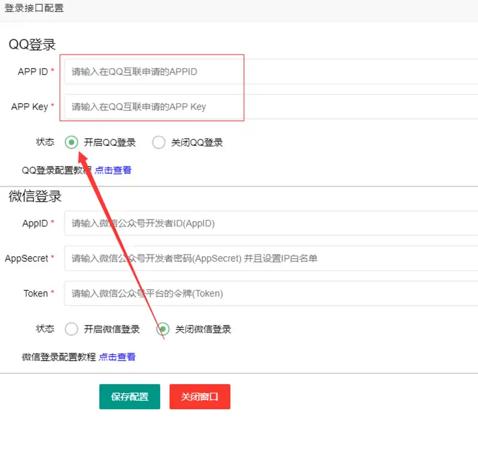Click the 微信登录 section heading
Viewport: 478px width, 451px height.
pos(35,196)
